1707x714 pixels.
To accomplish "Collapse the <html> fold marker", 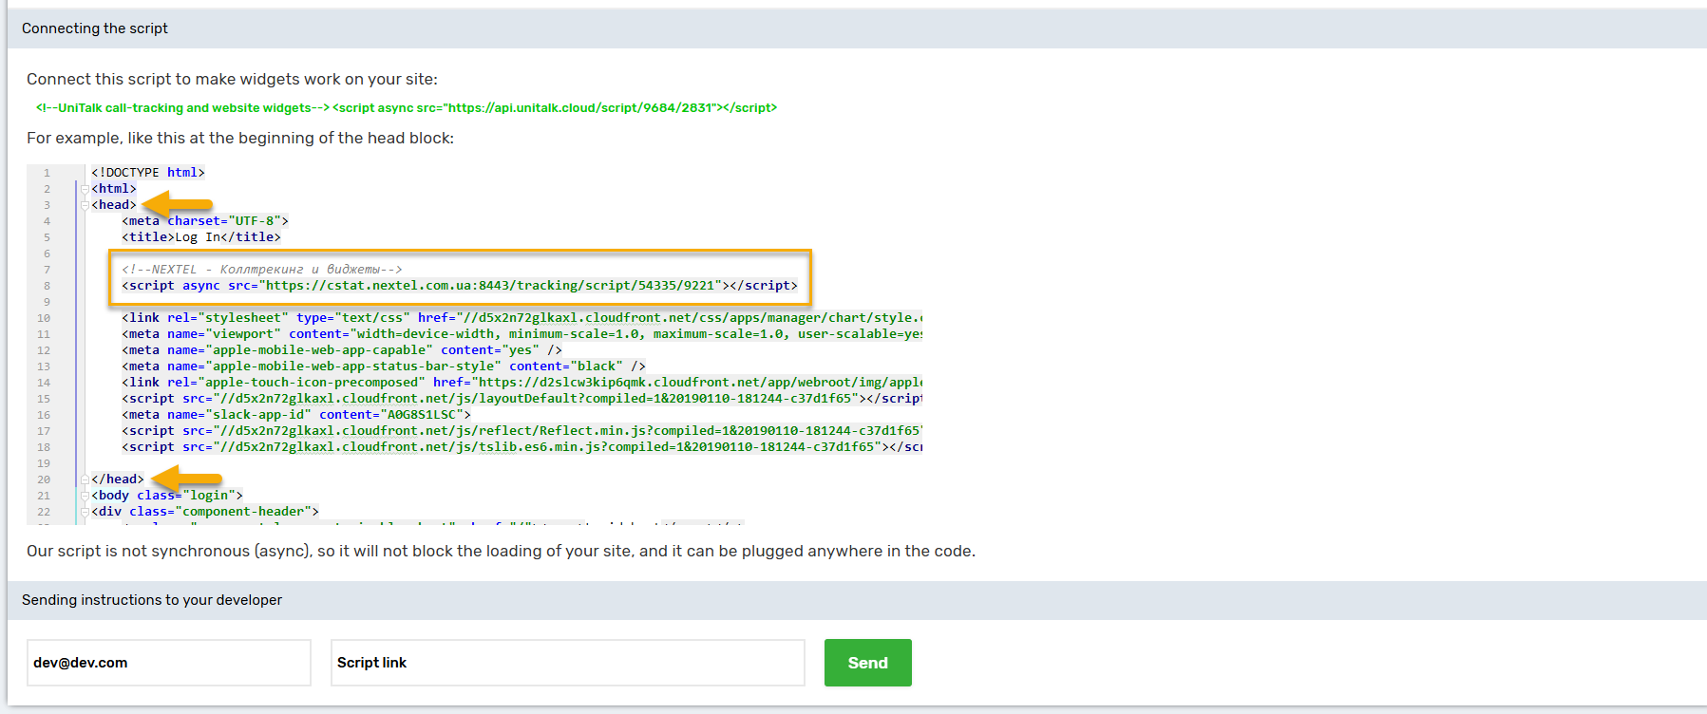I will pos(85,189).
